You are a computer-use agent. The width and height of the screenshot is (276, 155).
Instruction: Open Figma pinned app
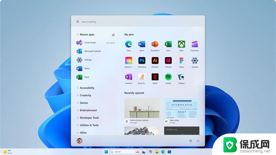click(182, 62)
